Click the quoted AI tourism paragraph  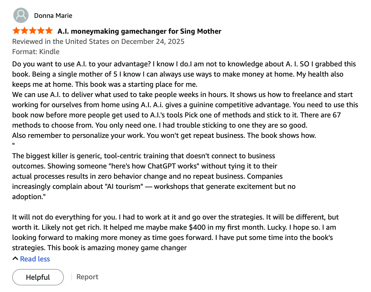(x=153, y=176)
